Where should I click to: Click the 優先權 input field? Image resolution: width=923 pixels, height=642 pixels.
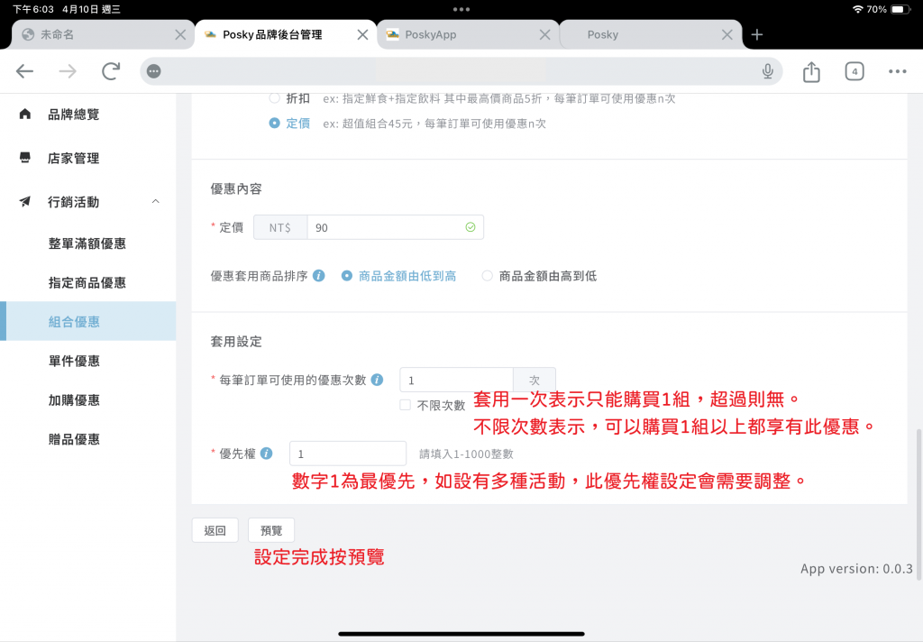click(347, 454)
